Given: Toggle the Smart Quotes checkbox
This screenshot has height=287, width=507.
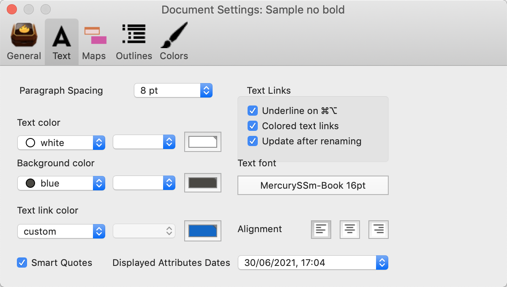Looking at the screenshot, I should (x=22, y=263).
